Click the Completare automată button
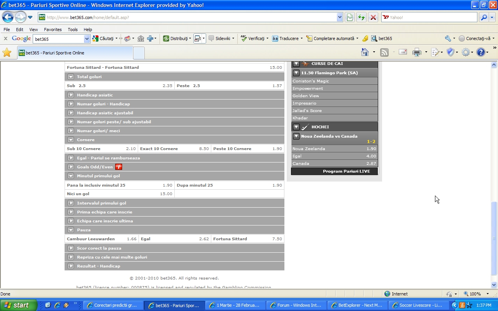498x311 pixels. click(332, 38)
